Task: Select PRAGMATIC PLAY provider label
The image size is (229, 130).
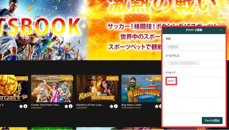Action: coord(131,108)
